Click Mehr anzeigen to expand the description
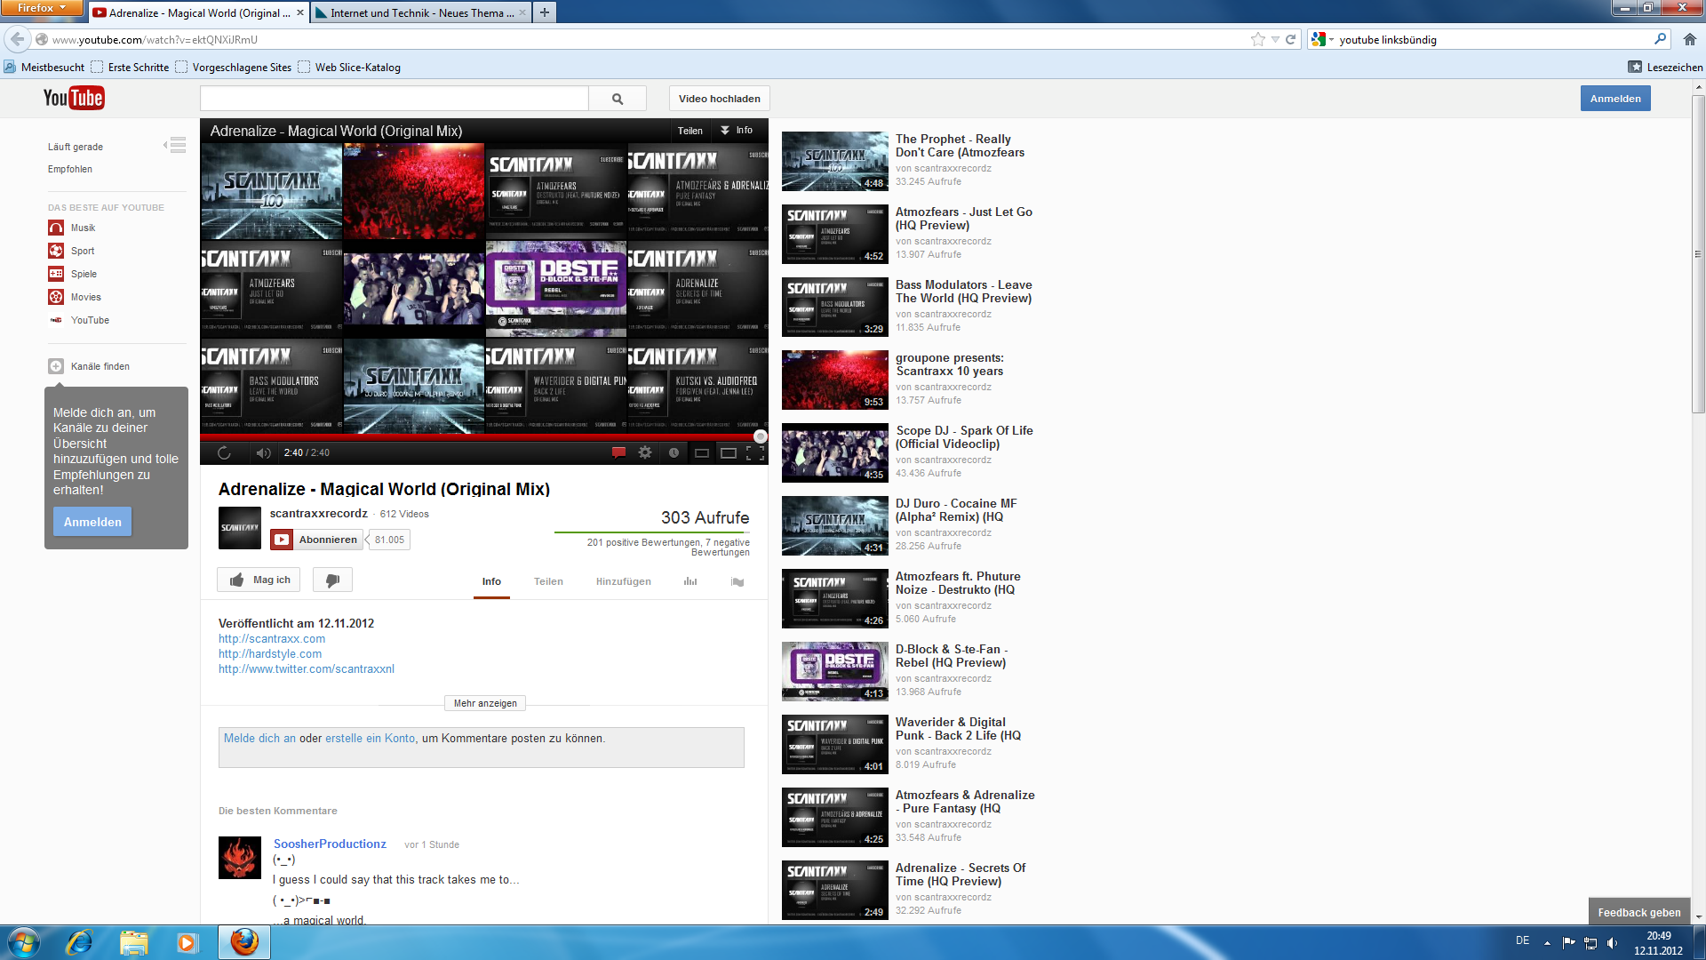 pos(485,703)
